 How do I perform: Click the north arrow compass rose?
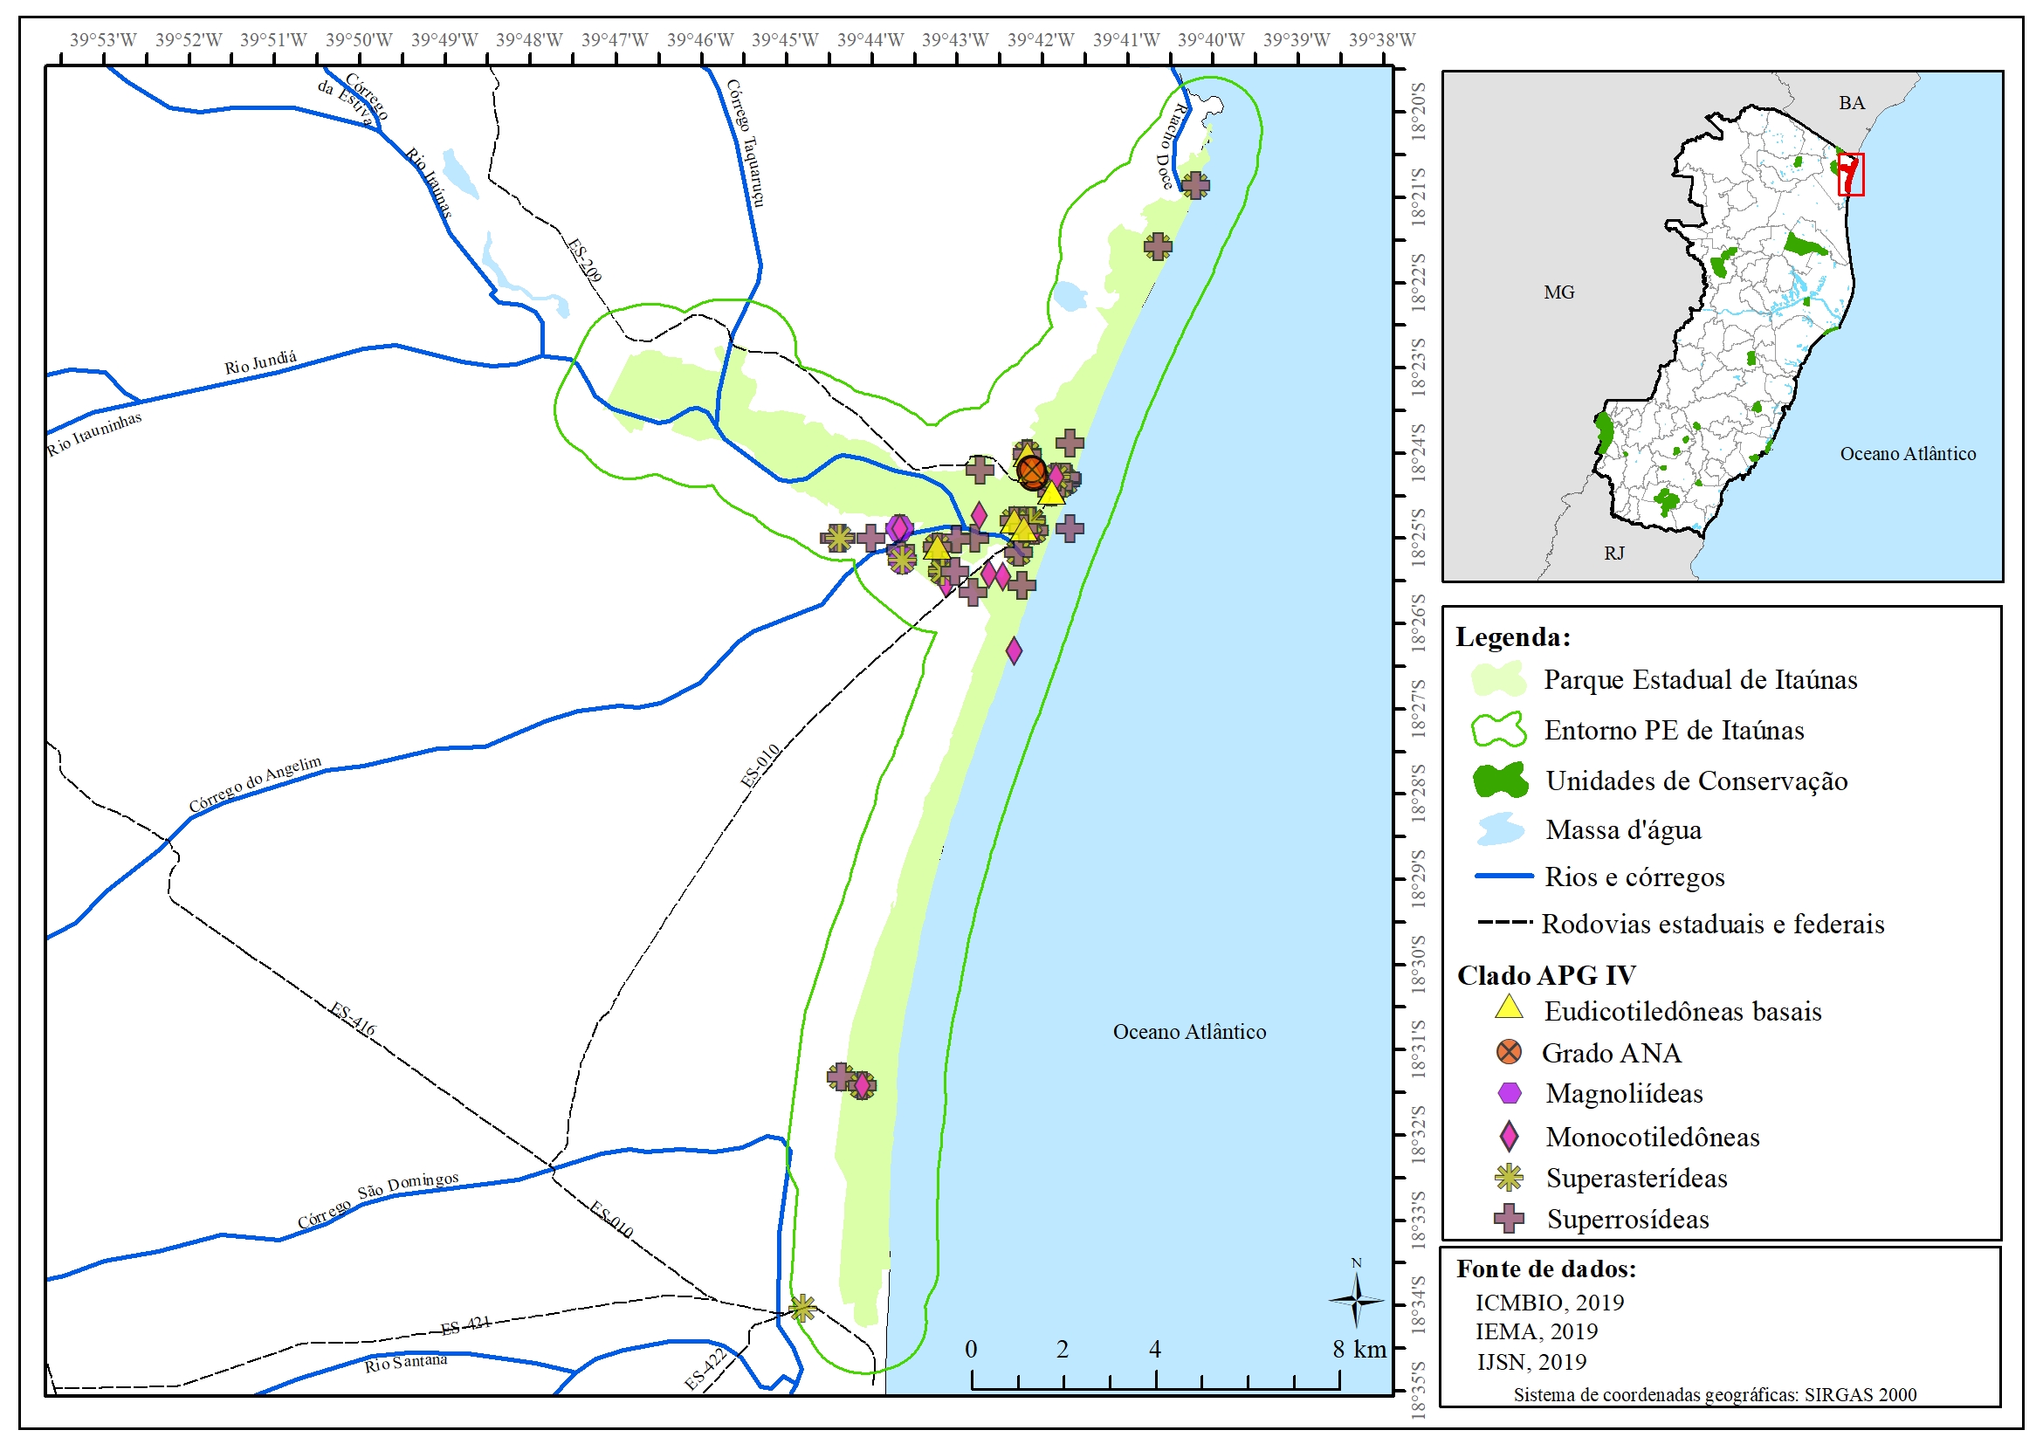1356,1300
